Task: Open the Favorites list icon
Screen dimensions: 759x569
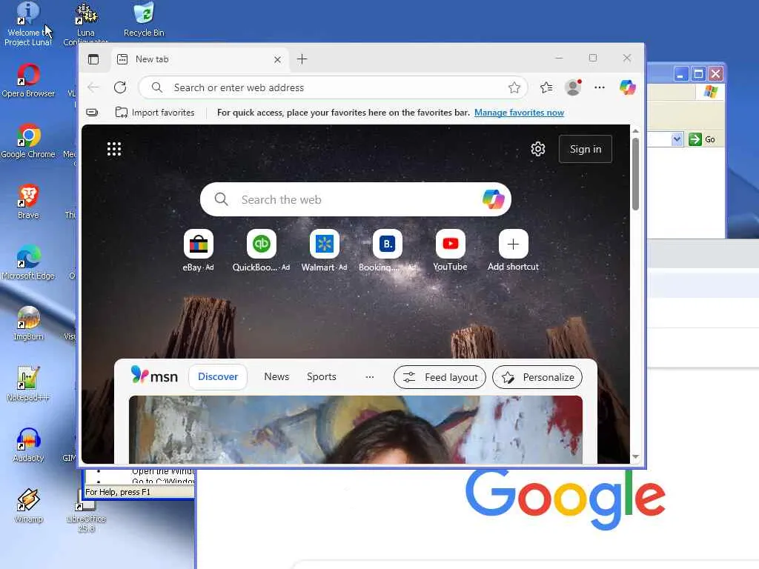Action: 546,87
